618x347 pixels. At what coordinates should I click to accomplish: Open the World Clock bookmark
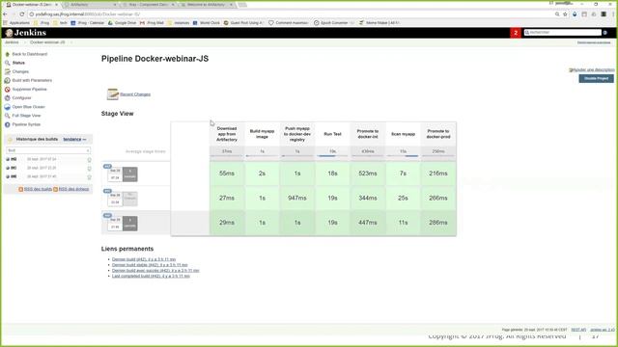206,23
